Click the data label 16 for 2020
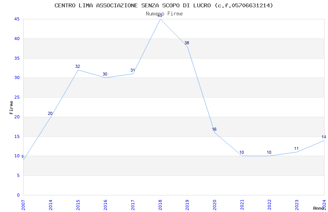This screenshot has height=212, width=328. pyautogui.click(x=214, y=129)
